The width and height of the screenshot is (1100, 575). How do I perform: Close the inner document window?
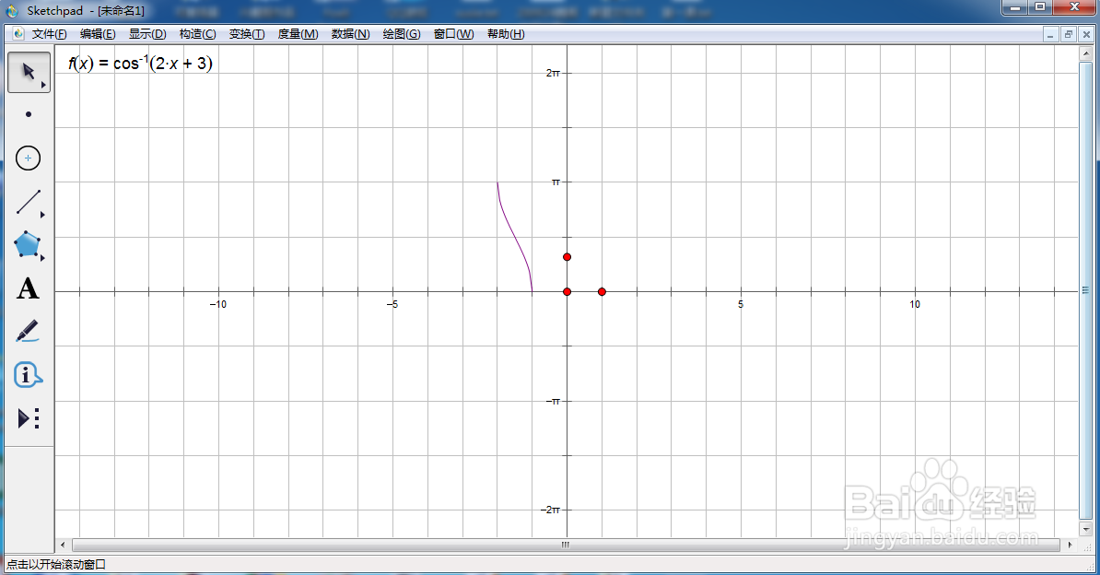pyautogui.click(x=1087, y=34)
